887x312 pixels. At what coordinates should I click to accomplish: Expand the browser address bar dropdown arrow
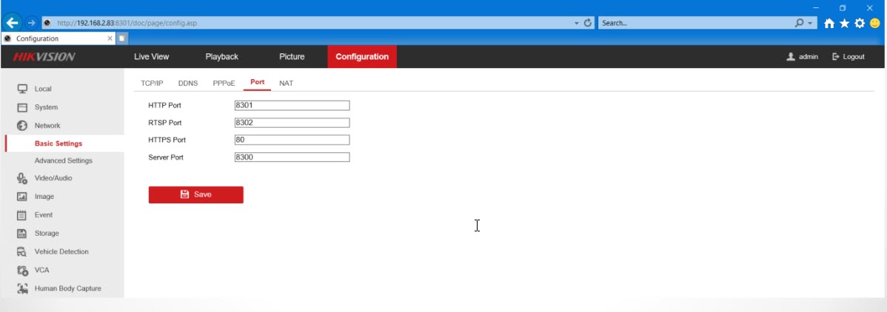(x=577, y=23)
